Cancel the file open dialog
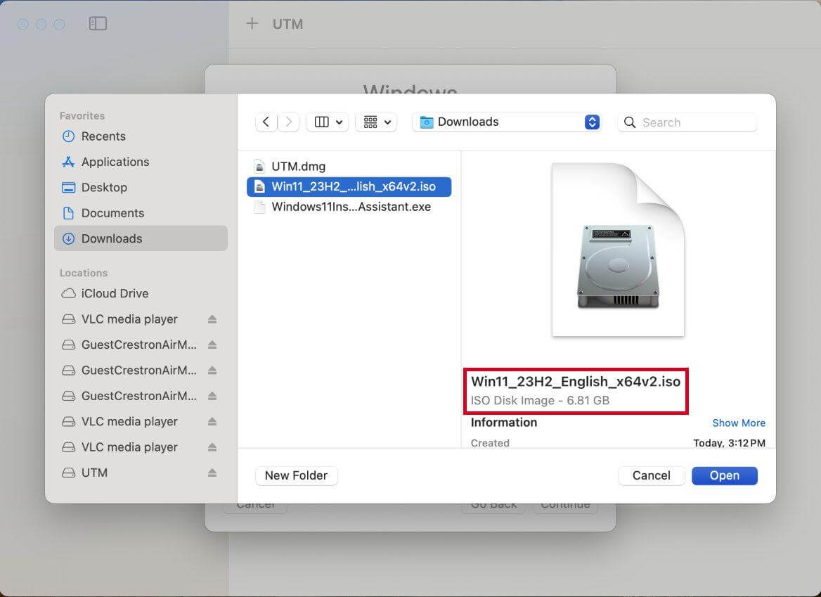The width and height of the screenshot is (821, 597). coord(652,475)
